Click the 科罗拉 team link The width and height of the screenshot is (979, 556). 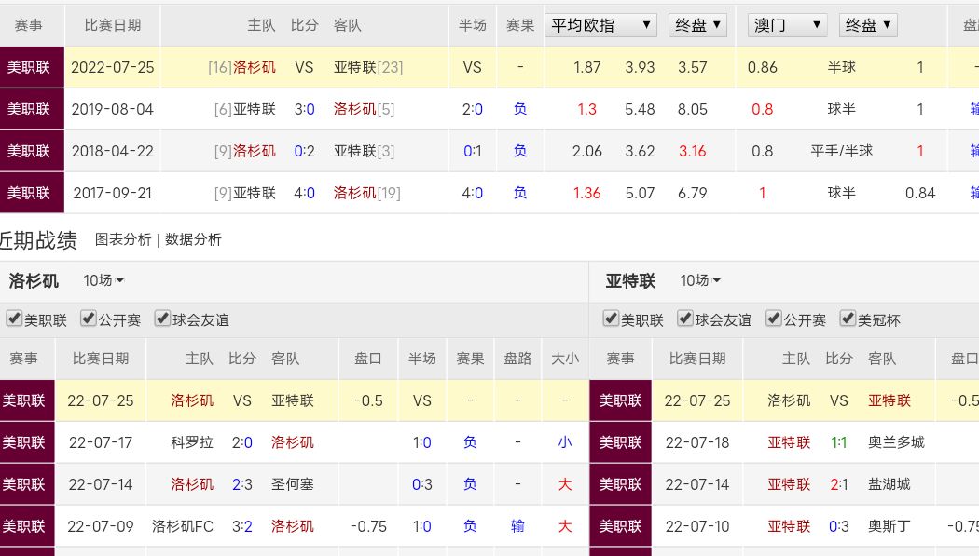[192, 442]
